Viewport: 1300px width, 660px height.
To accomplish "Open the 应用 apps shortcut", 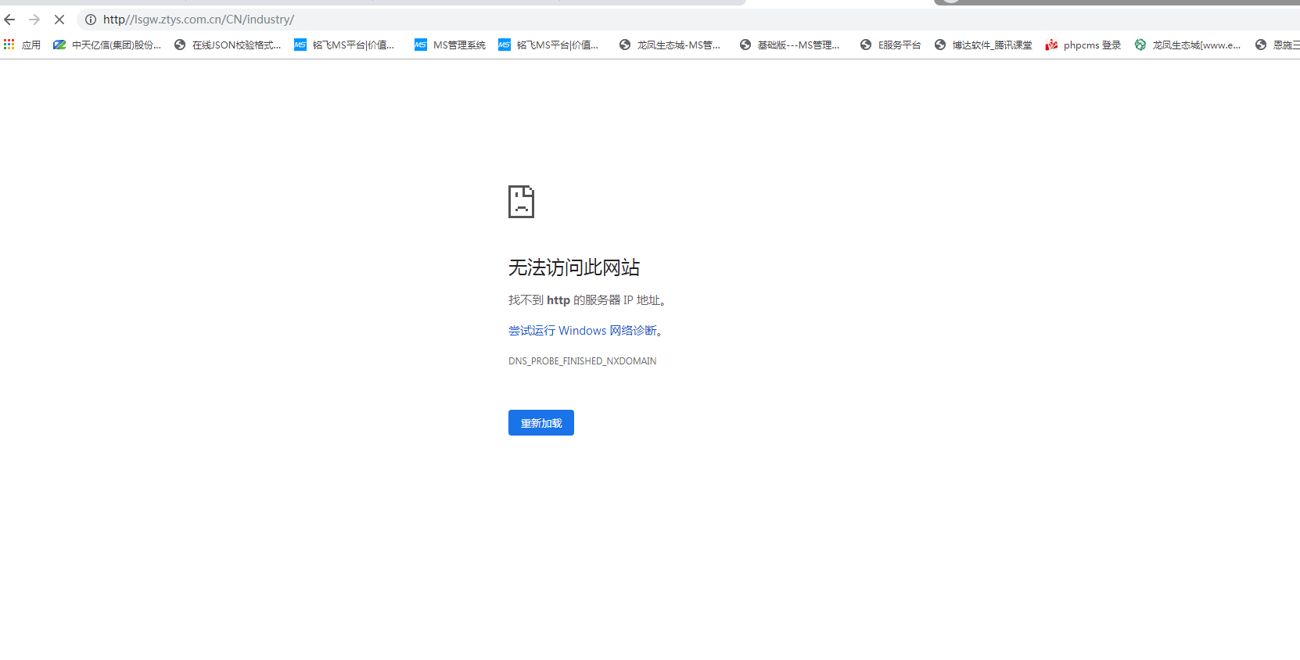I will point(22,45).
